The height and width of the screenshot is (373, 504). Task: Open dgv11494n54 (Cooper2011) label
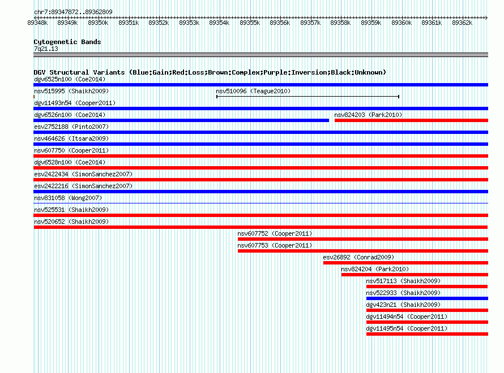coord(407,316)
